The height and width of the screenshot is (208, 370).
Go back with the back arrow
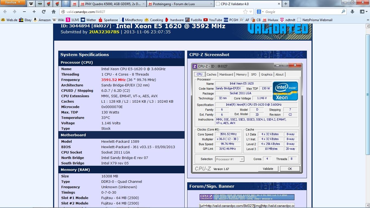5,12
